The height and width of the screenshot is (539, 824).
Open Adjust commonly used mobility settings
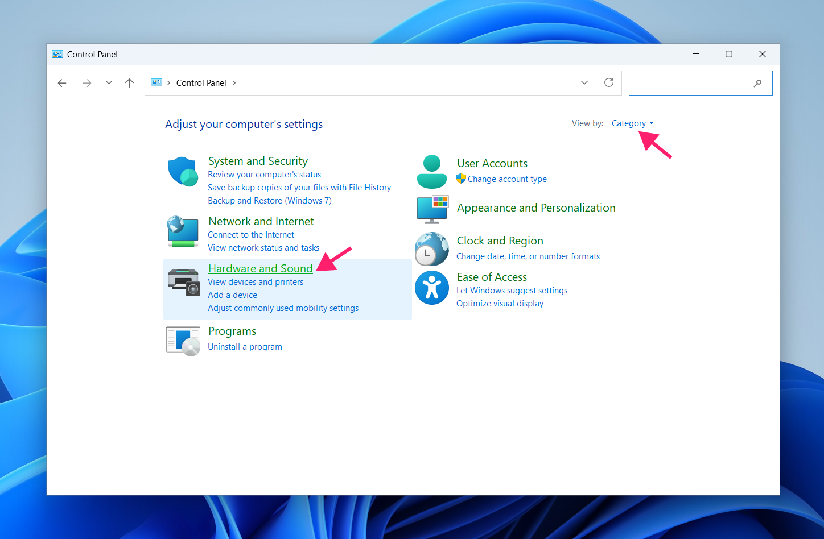(283, 308)
